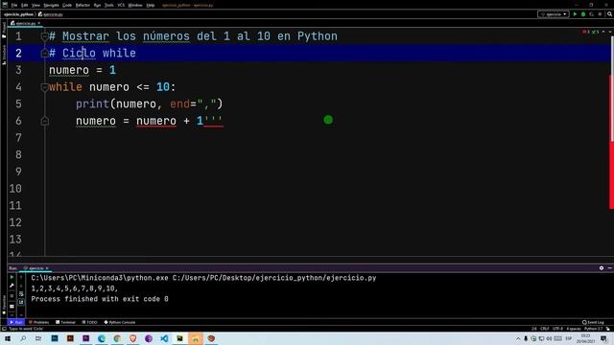Image resolution: width=614 pixels, height=345 pixels.
Task: Click the CRLF line separator status entry
Action: (545, 329)
